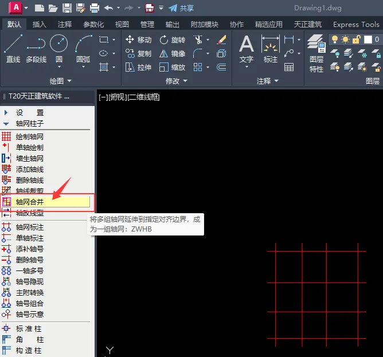Image resolution: width=383 pixels, height=357 pixels.
Task: Open the Circle tool dropdown arrow
Action: (x=59, y=66)
